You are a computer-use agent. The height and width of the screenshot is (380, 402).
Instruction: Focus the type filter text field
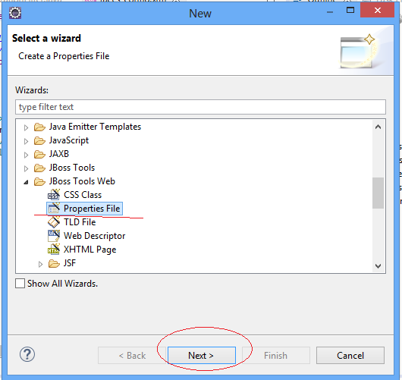[200, 107]
